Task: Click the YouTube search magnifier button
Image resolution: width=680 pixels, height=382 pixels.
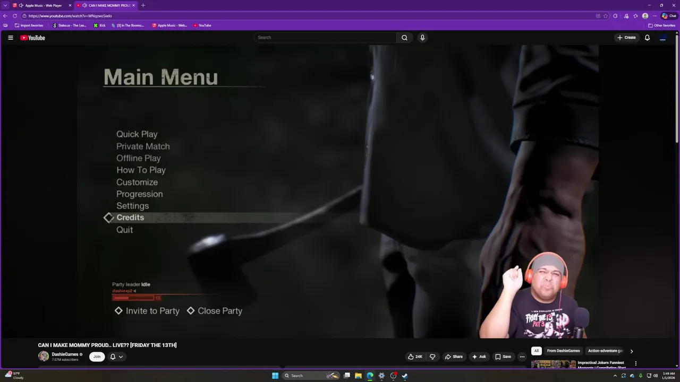Action: tap(404, 38)
